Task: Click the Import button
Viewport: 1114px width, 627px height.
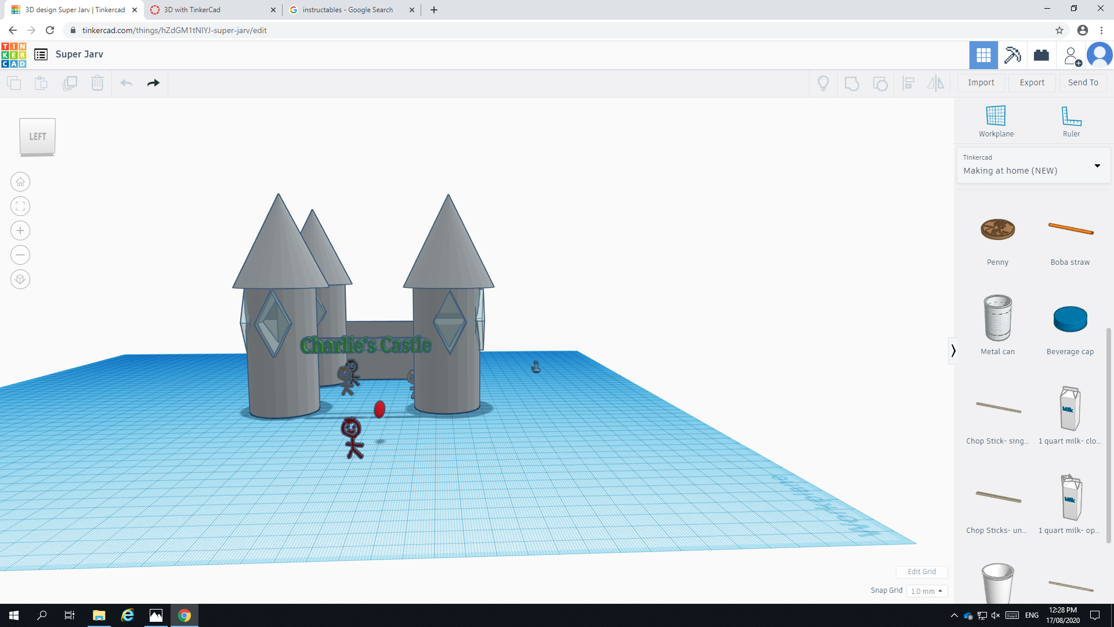Action: coord(981,82)
